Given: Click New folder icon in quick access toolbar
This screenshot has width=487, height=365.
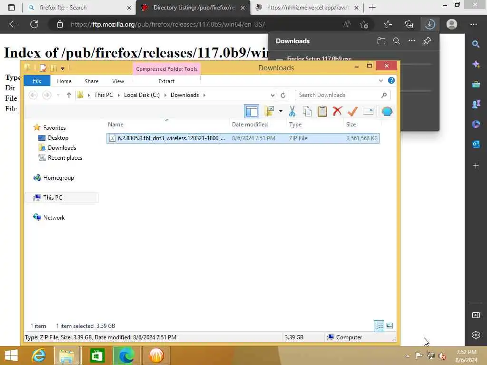Looking at the screenshot, I should coord(53,68).
